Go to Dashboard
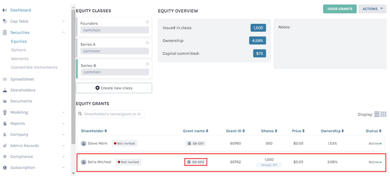 [21, 10]
